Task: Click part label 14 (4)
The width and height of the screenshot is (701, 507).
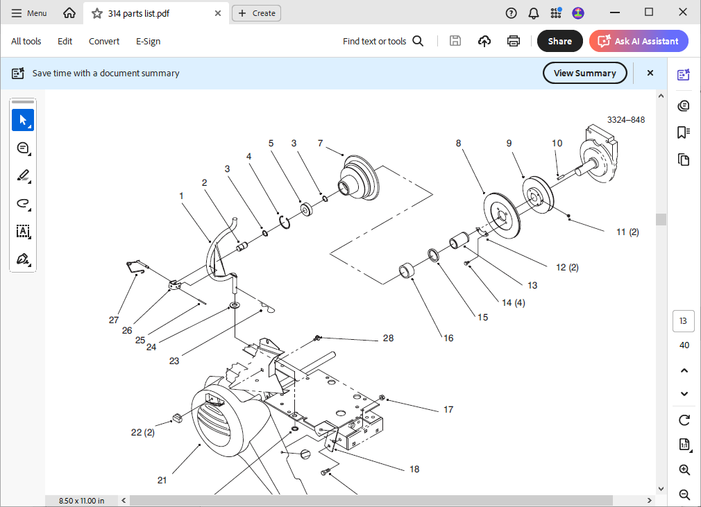Action: point(513,303)
